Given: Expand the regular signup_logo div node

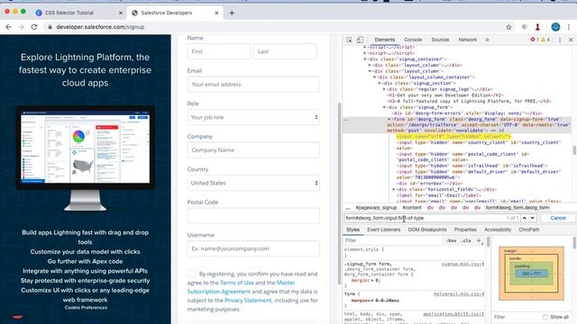Looking at the screenshot, I should 384,89.
